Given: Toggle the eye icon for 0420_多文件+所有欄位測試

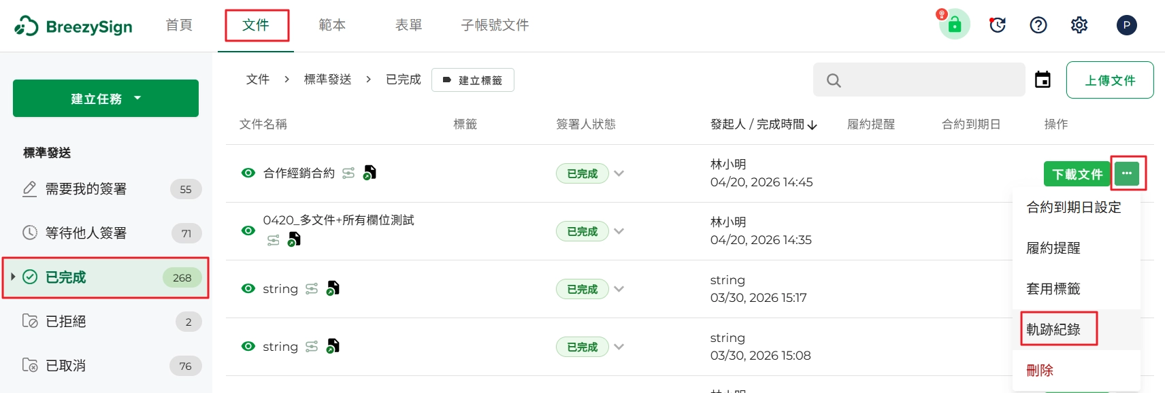Looking at the screenshot, I should coord(248,230).
